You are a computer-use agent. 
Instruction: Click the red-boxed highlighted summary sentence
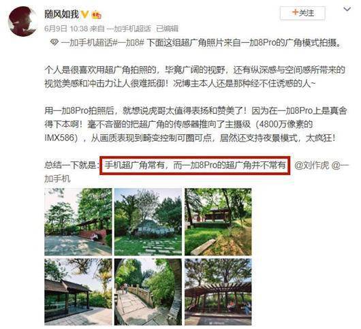pyautogui.click(x=195, y=166)
